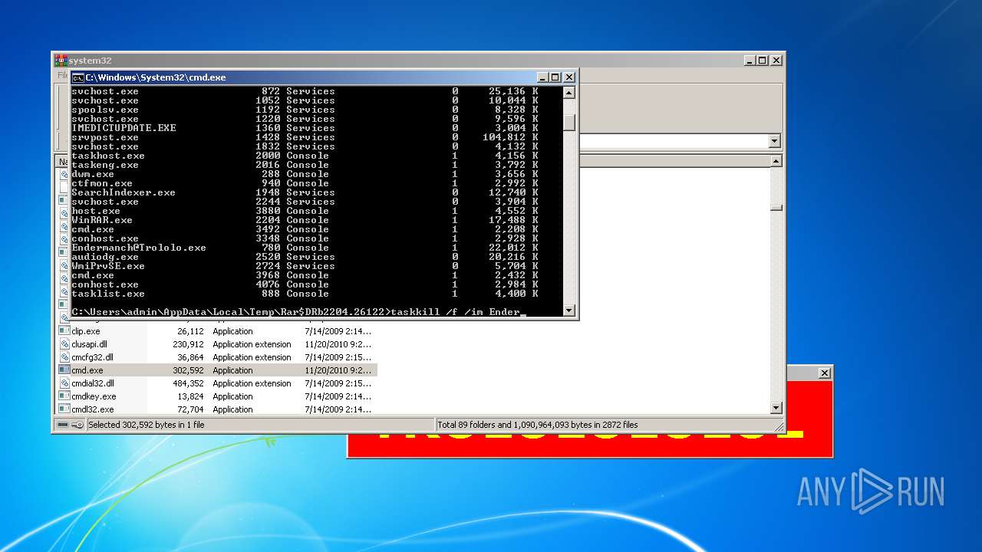Click the system32 window title text
The width and height of the screenshot is (982, 552).
[89, 61]
